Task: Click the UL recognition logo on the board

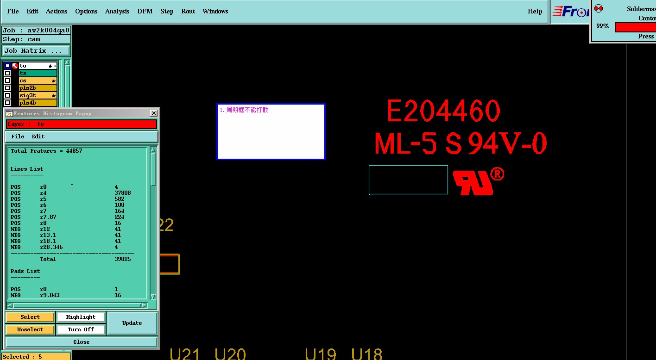Action: click(x=478, y=181)
